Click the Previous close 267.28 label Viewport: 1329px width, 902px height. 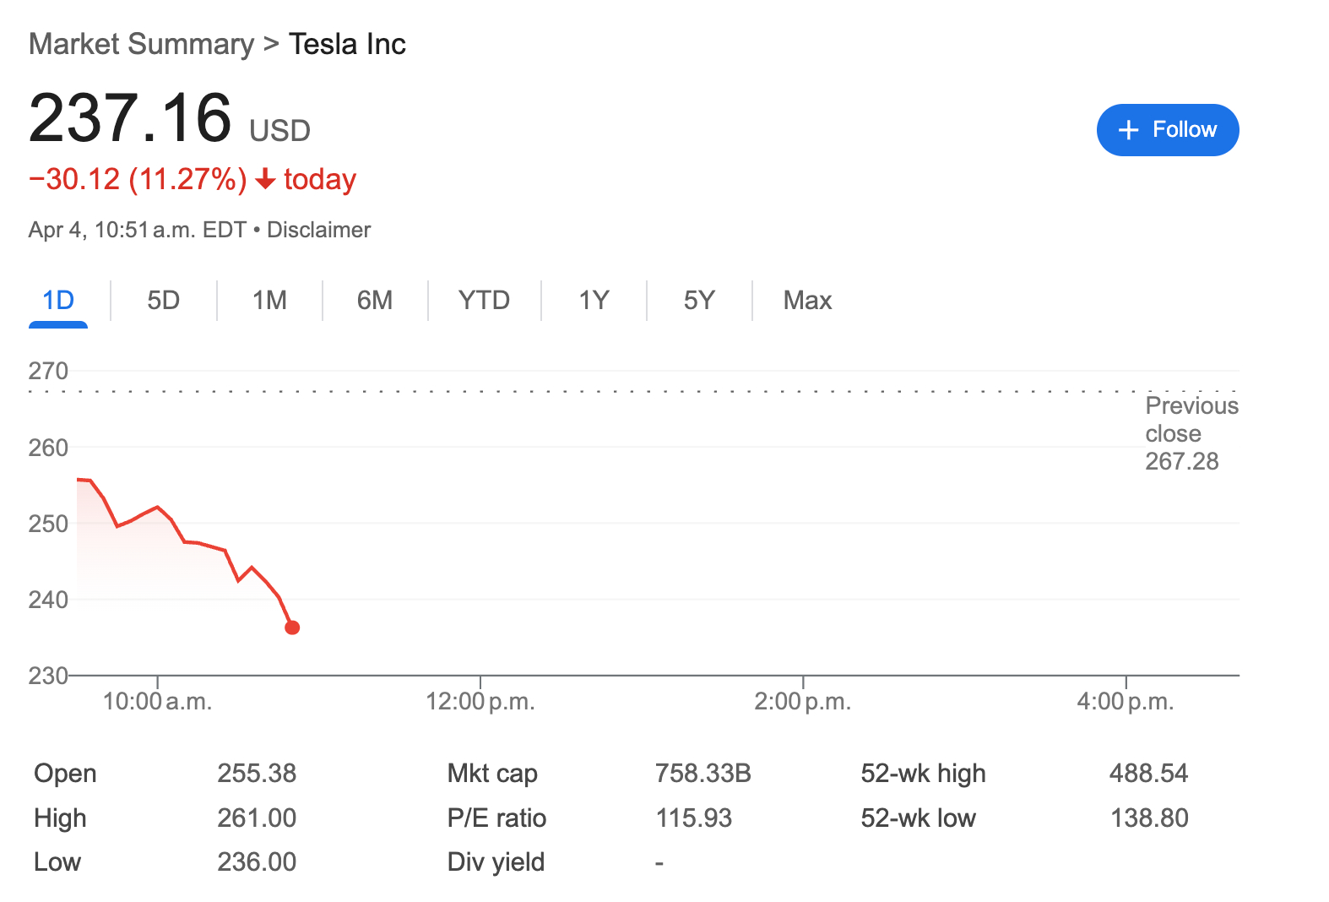(1191, 433)
